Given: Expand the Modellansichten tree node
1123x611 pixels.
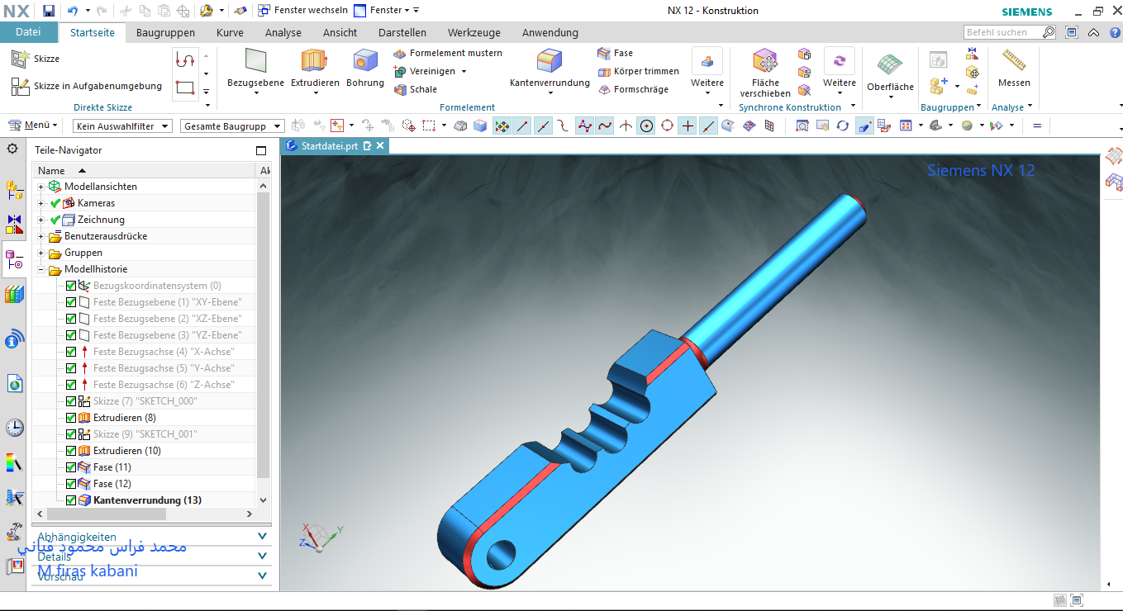Looking at the screenshot, I should [40, 187].
